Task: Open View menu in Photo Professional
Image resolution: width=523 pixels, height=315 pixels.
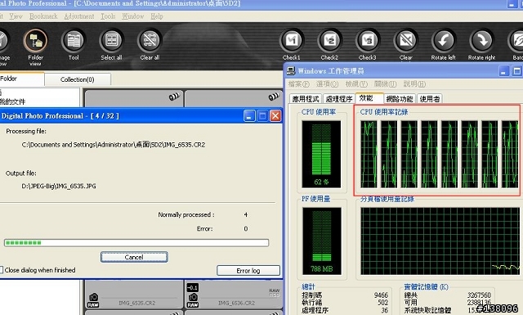Action: tap(16, 16)
